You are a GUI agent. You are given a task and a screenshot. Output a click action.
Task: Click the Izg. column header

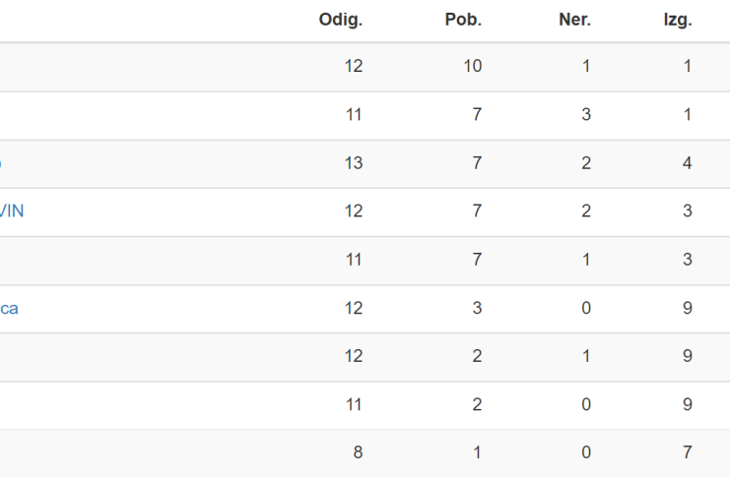(x=678, y=20)
